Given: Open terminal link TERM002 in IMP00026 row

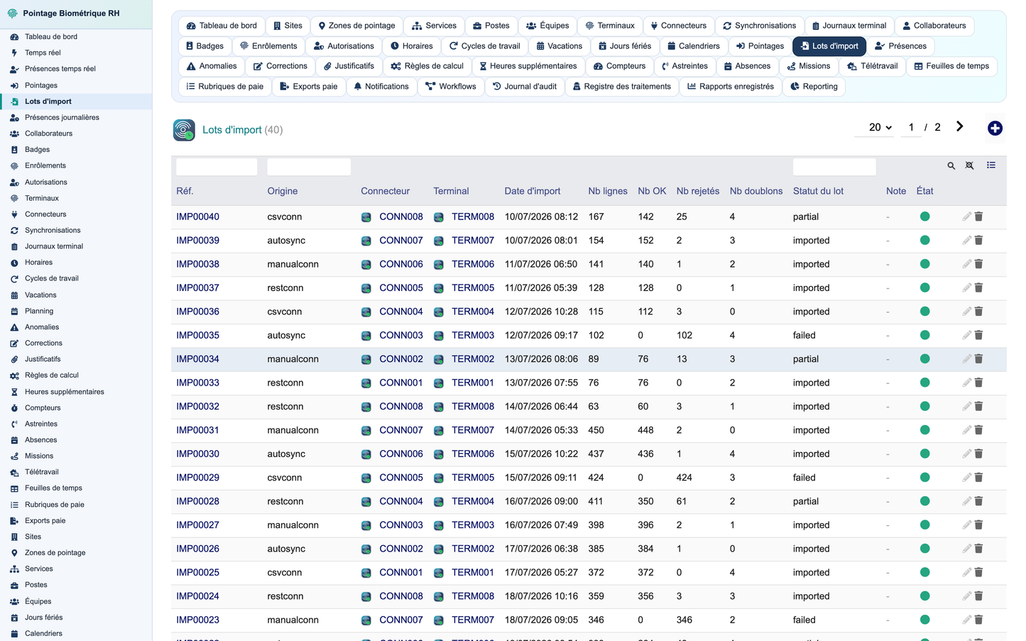Looking at the screenshot, I should (473, 549).
